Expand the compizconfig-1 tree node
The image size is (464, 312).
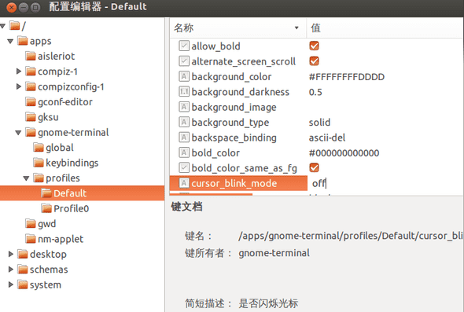(x=19, y=86)
